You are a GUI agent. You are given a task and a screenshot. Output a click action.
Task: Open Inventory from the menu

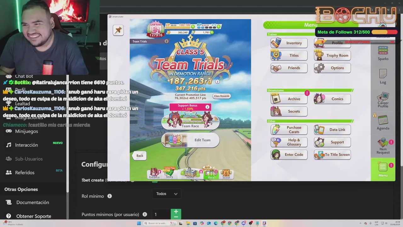click(289, 43)
